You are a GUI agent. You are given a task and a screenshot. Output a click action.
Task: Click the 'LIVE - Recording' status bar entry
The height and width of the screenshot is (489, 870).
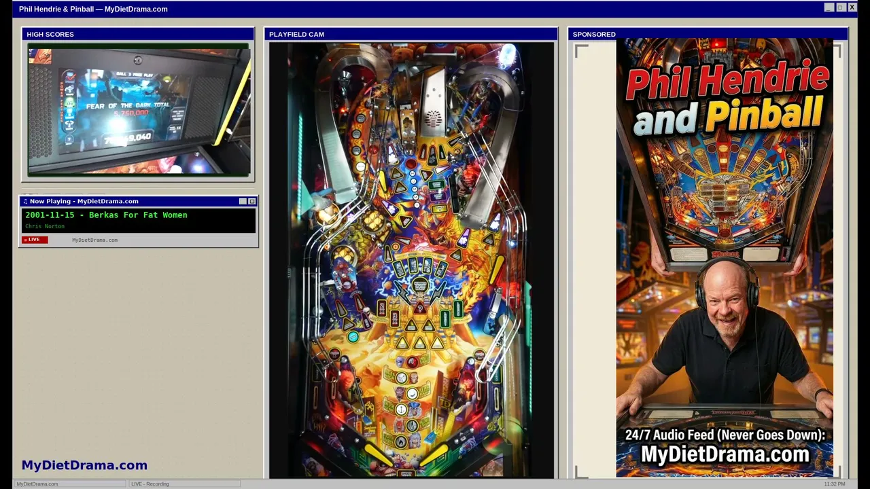point(150,484)
